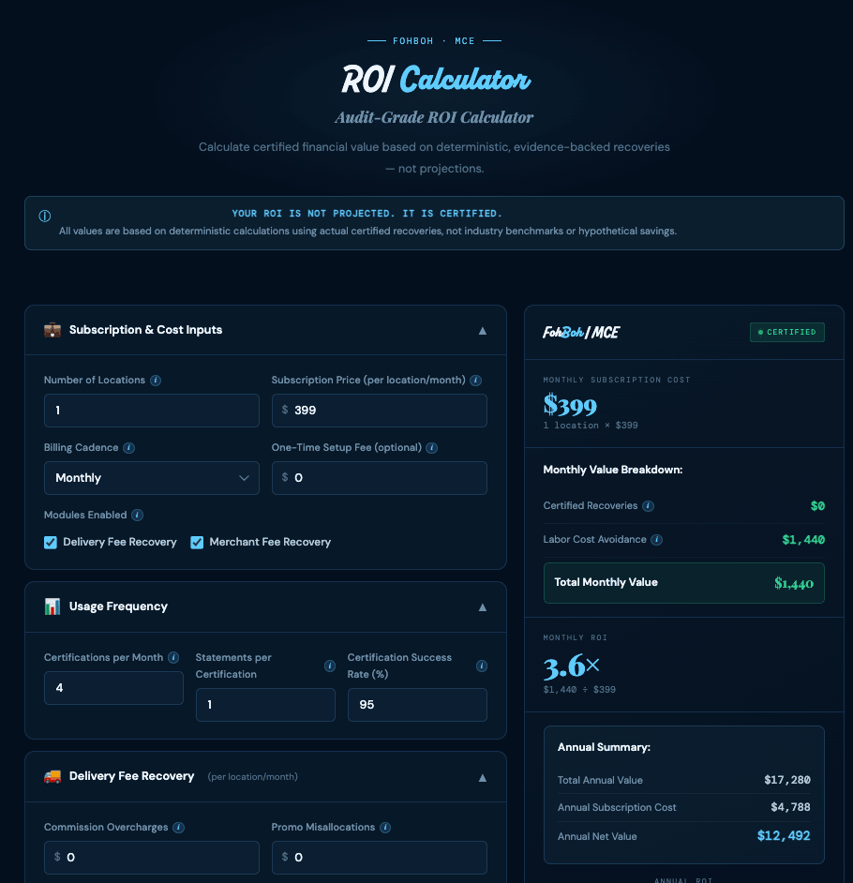Click the 3.6× Monthly ROI figure
This screenshot has width=853, height=883.
pos(572,666)
